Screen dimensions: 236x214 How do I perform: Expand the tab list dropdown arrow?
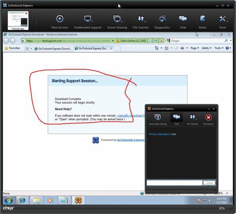click(x=31, y=49)
